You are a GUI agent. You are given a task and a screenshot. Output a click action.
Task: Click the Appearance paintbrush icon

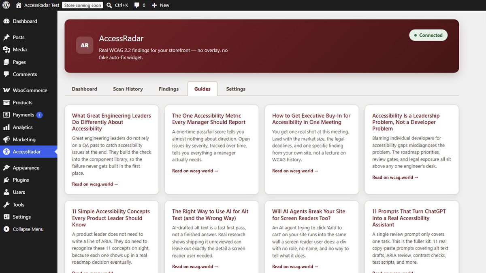6,168
